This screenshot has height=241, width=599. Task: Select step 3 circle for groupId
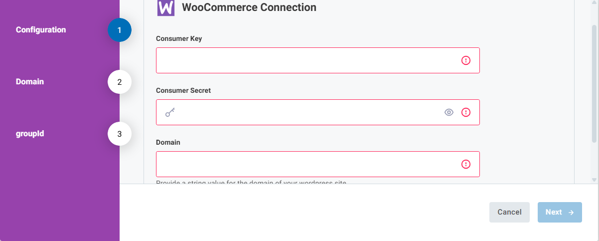tap(119, 134)
